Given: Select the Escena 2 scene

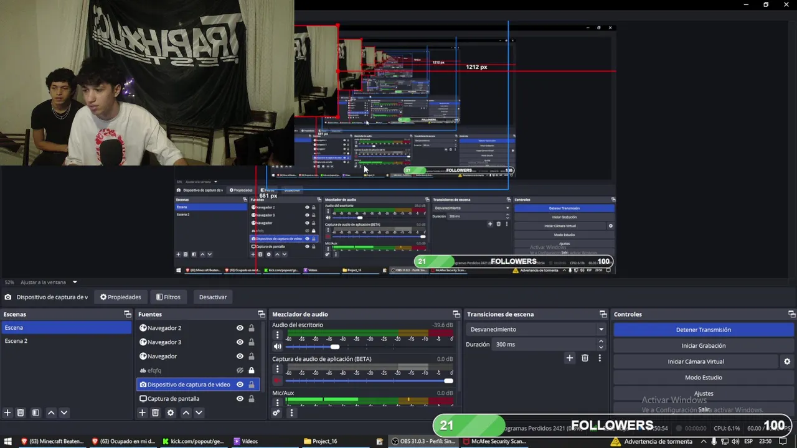Looking at the screenshot, I should tap(67, 341).
